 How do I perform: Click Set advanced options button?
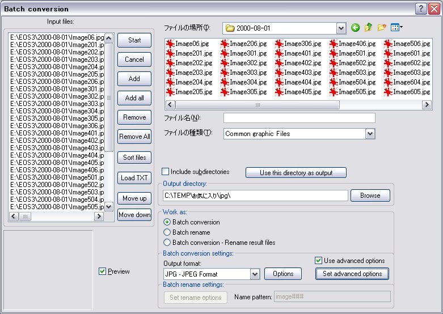click(x=352, y=274)
